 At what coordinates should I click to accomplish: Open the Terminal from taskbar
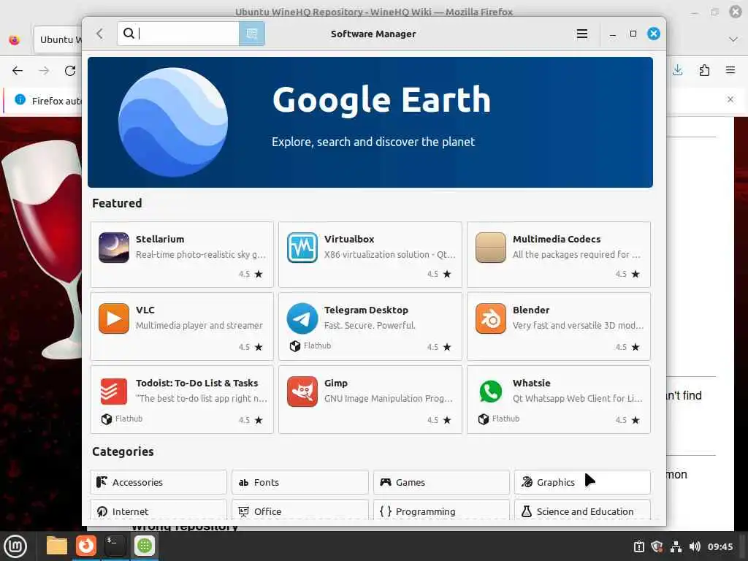pos(115,546)
